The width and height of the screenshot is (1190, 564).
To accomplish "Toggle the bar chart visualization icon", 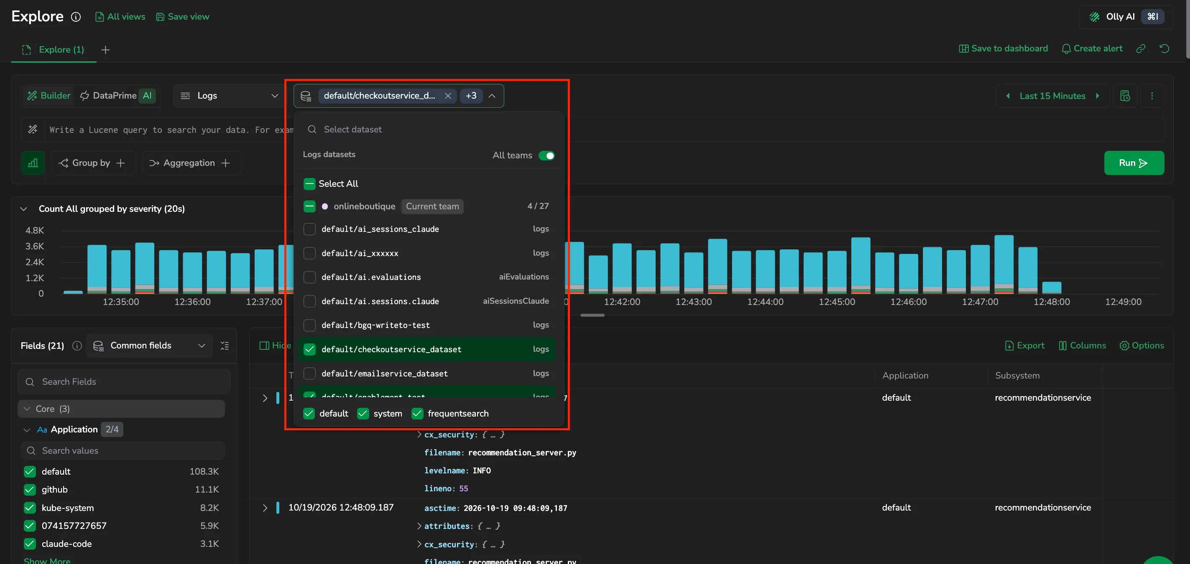I will 33,163.
